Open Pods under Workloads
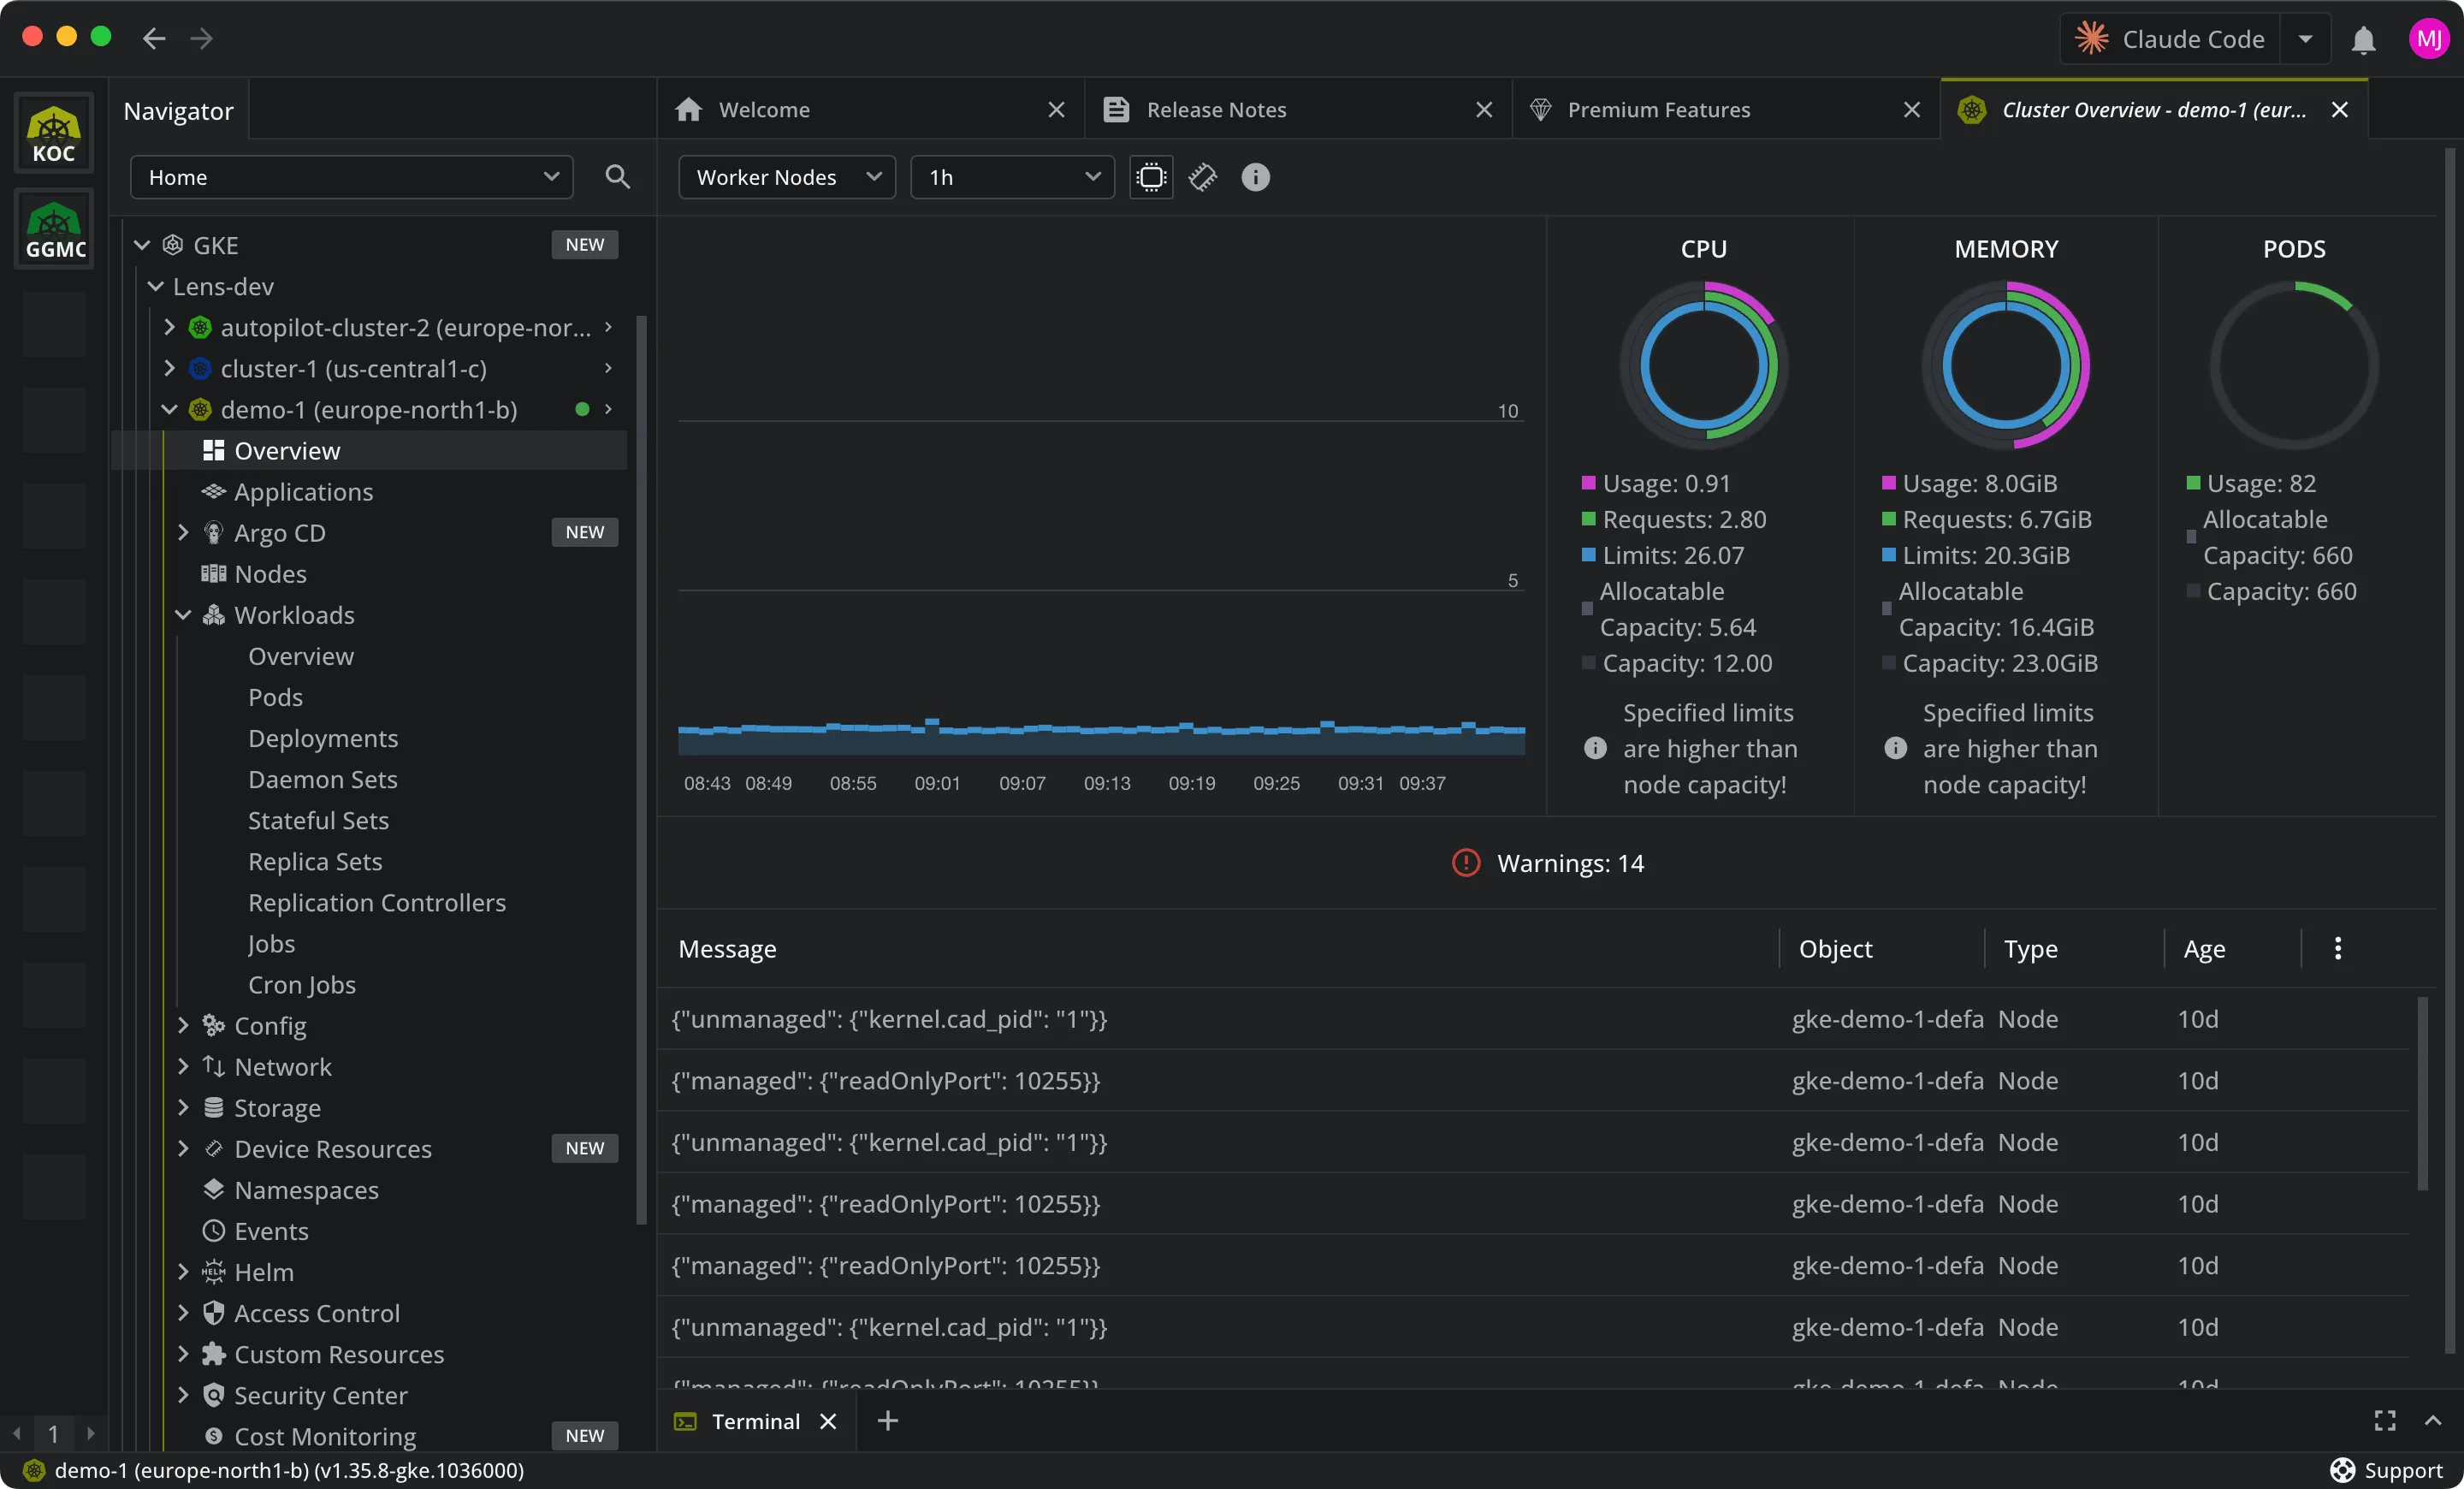The width and height of the screenshot is (2464, 1489). tap(275, 697)
